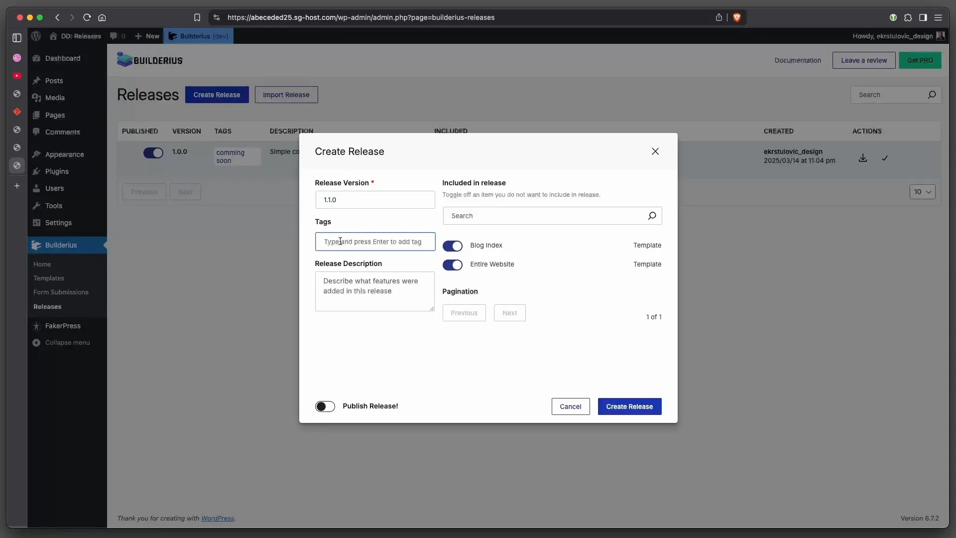Viewport: 956px width, 538px height.
Task: Open the Plugins menu in the sidebar
Action: pyautogui.click(x=57, y=171)
